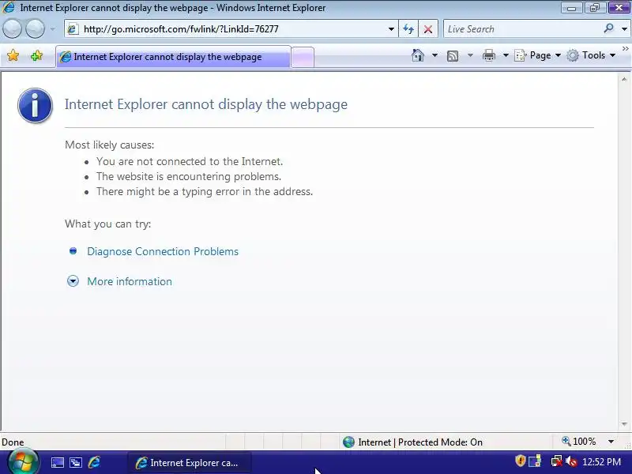Click the Home toolbar icon
632x474 pixels.
(418, 55)
